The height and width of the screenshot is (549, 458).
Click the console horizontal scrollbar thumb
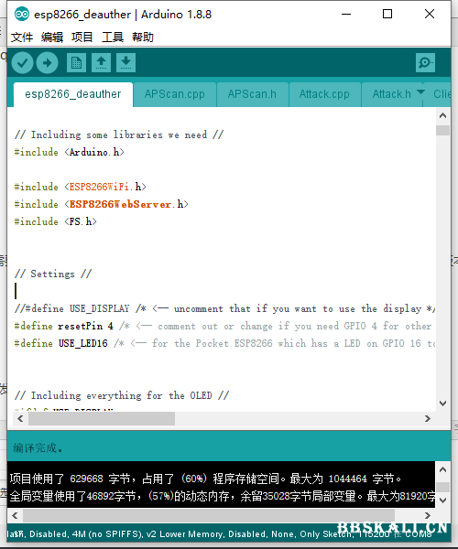click(x=209, y=515)
